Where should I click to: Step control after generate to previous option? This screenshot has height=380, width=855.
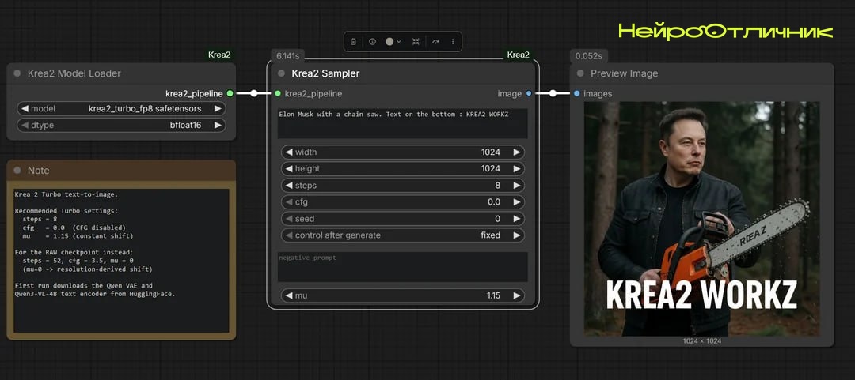coord(288,235)
